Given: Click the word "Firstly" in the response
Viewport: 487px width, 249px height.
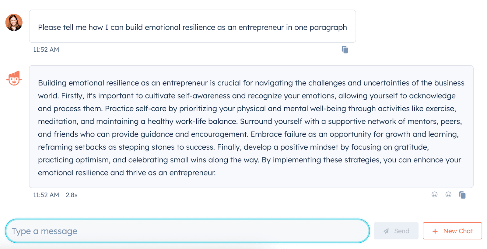Looking at the screenshot, I should click(72, 96).
